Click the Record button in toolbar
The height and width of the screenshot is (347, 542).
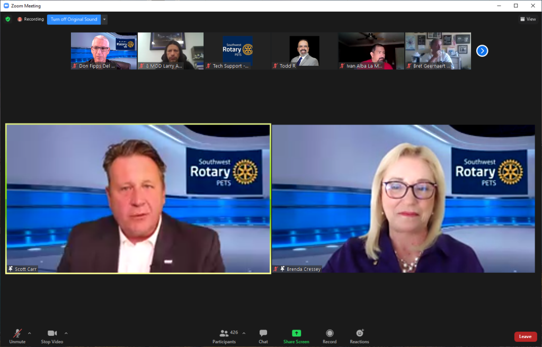[x=330, y=336]
